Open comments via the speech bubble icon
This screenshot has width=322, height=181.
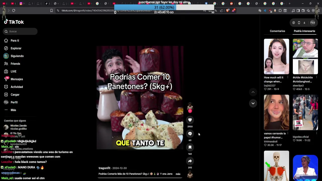coord(190,133)
